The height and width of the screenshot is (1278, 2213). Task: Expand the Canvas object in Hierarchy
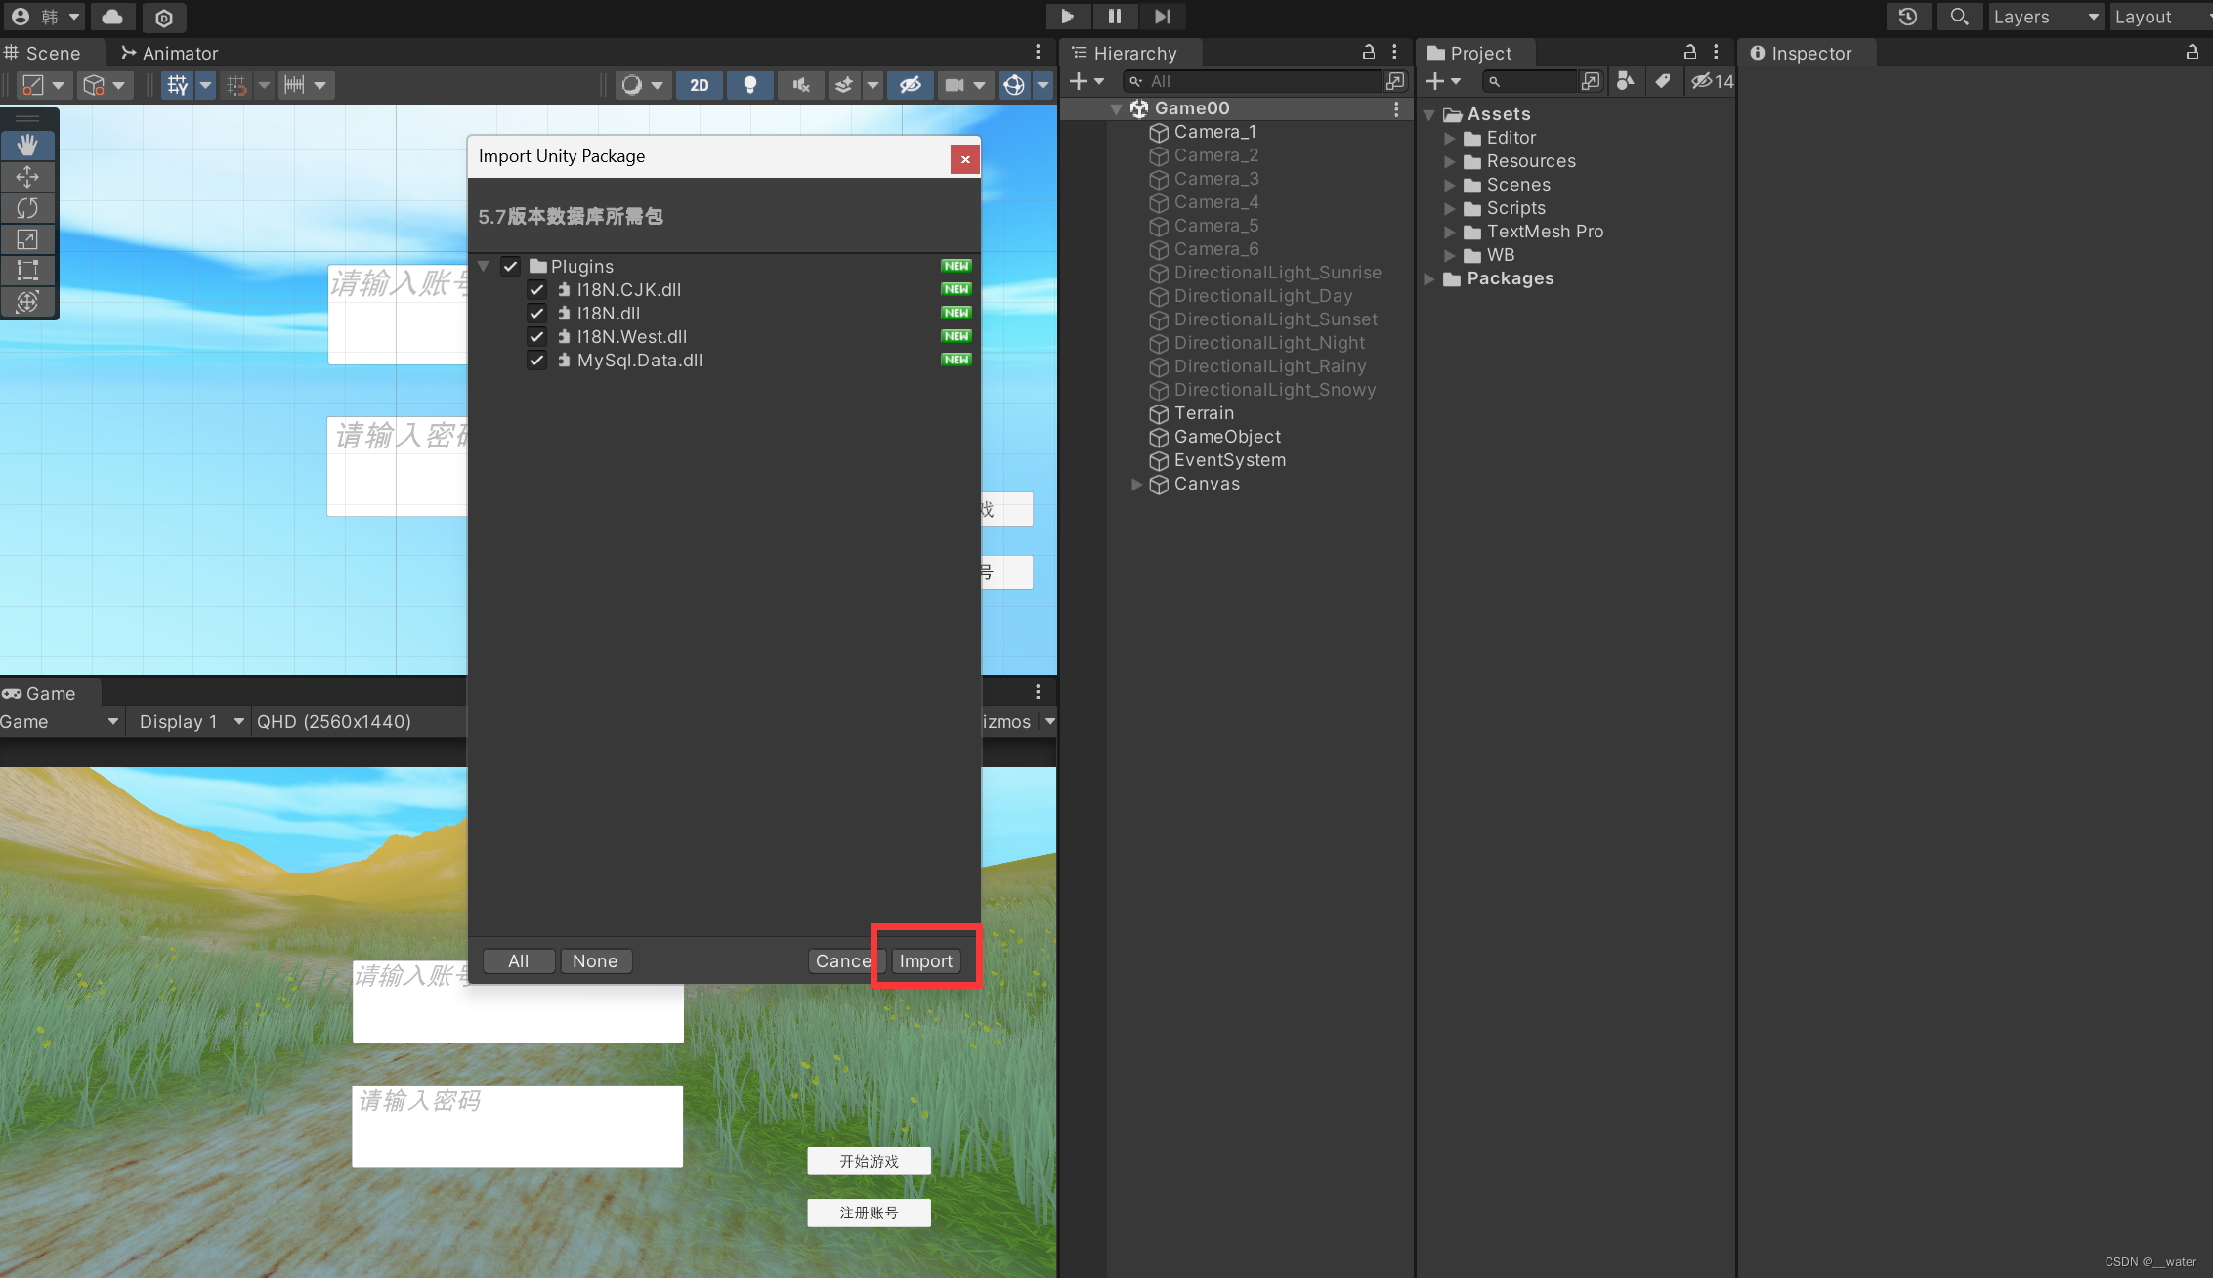(1136, 484)
